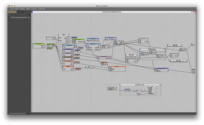Open the Edit menu
This screenshot has height=125, width=204.
(x=16, y=9)
